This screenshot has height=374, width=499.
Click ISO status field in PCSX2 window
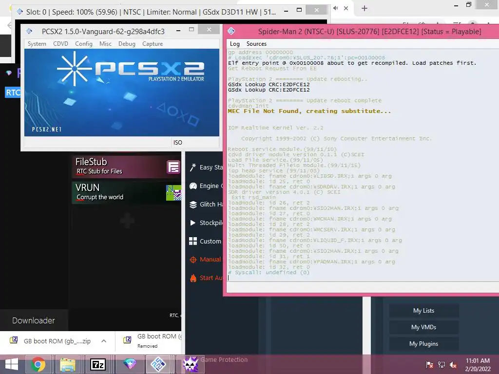click(195, 143)
